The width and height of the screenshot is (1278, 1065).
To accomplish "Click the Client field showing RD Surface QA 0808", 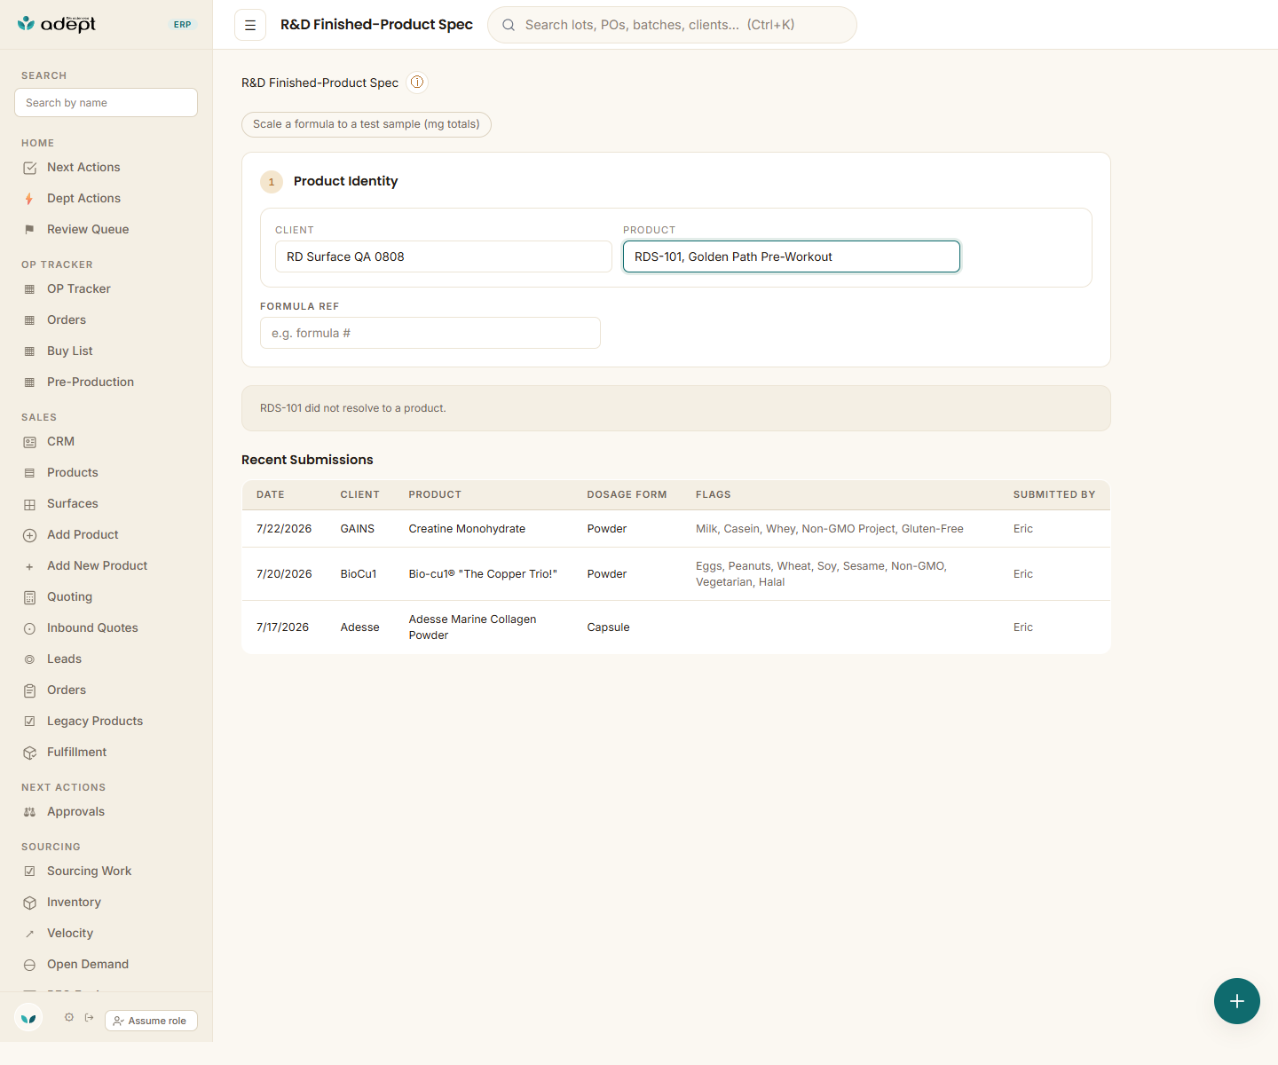I will [444, 256].
